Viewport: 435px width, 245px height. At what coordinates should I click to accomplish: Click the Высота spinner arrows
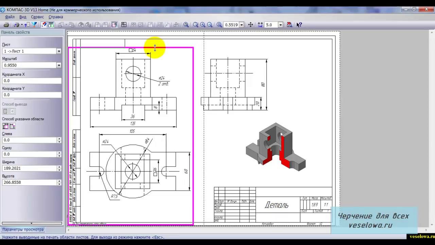pyautogui.click(x=59, y=182)
